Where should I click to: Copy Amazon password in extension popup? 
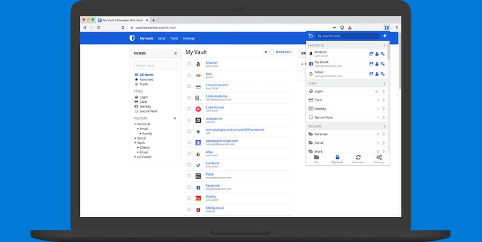click(382, 54)
